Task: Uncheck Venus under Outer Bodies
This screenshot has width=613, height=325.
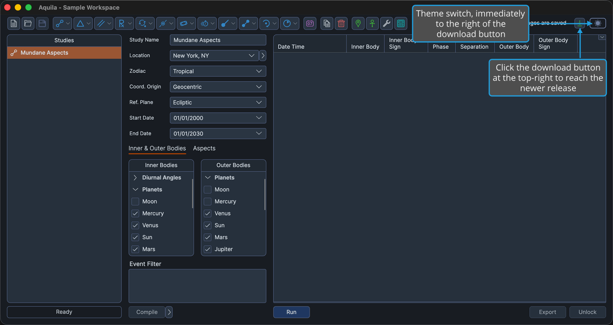Action: [208, 213]
